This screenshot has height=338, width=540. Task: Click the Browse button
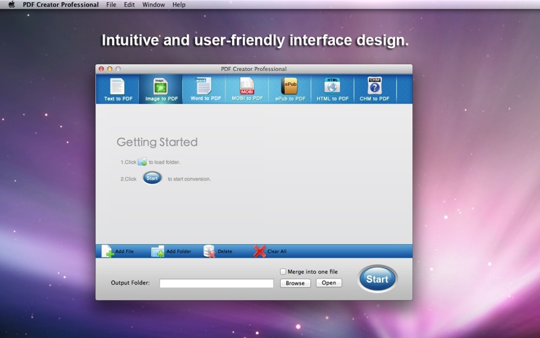(295, 283)
